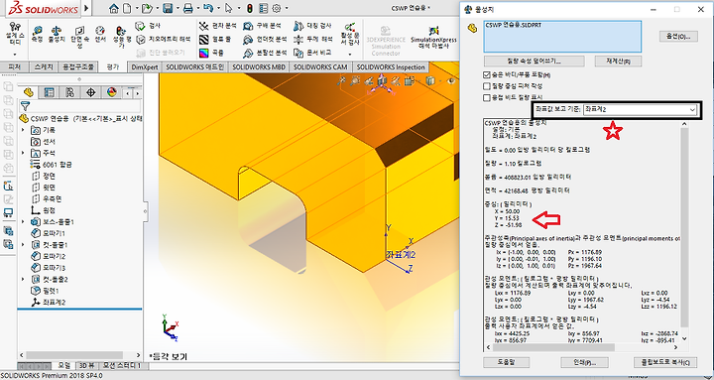Switch to the 스케치 ribbon tab
The height and width of the screenshot is (380, 714).
pyautogui.click(x=45, y=66)
